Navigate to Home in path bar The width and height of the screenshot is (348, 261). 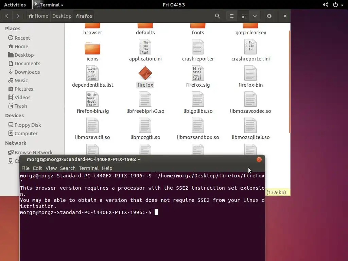tap(38, 16)
